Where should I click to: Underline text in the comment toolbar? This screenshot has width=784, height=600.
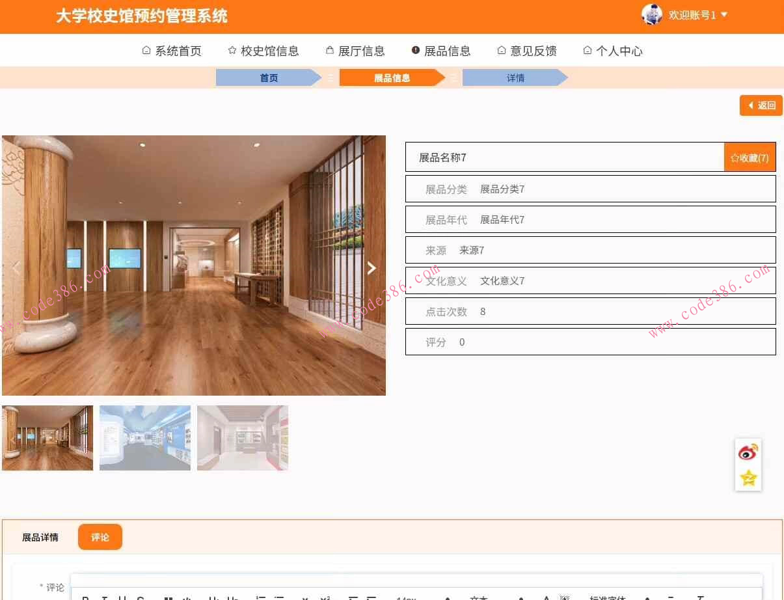tap(121, 597)
